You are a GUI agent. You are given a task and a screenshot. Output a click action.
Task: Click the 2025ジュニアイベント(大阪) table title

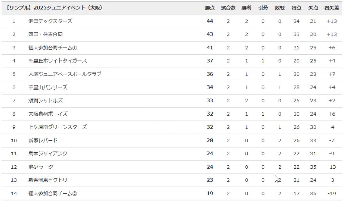[54, 8]
